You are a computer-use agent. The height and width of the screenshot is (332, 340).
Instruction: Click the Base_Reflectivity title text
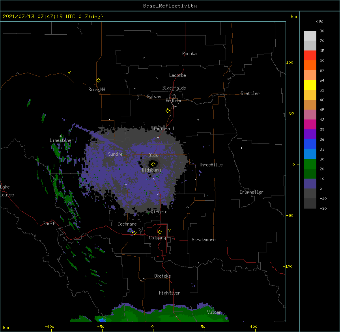point(170,6)
